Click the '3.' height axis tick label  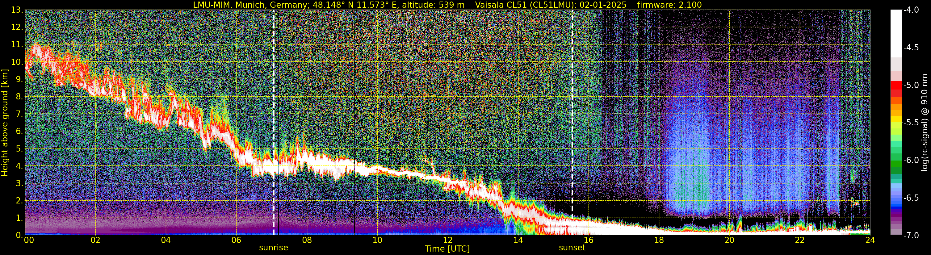click(x=19, y=183)
